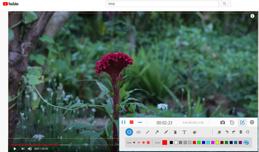
Task: Stop recording with the red square
Action: click(131, 122)
